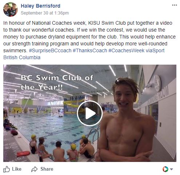This screenshot has height=175, width=180.
Task: Click the post paragraph about National Coaches week
Action: [89, 40]
